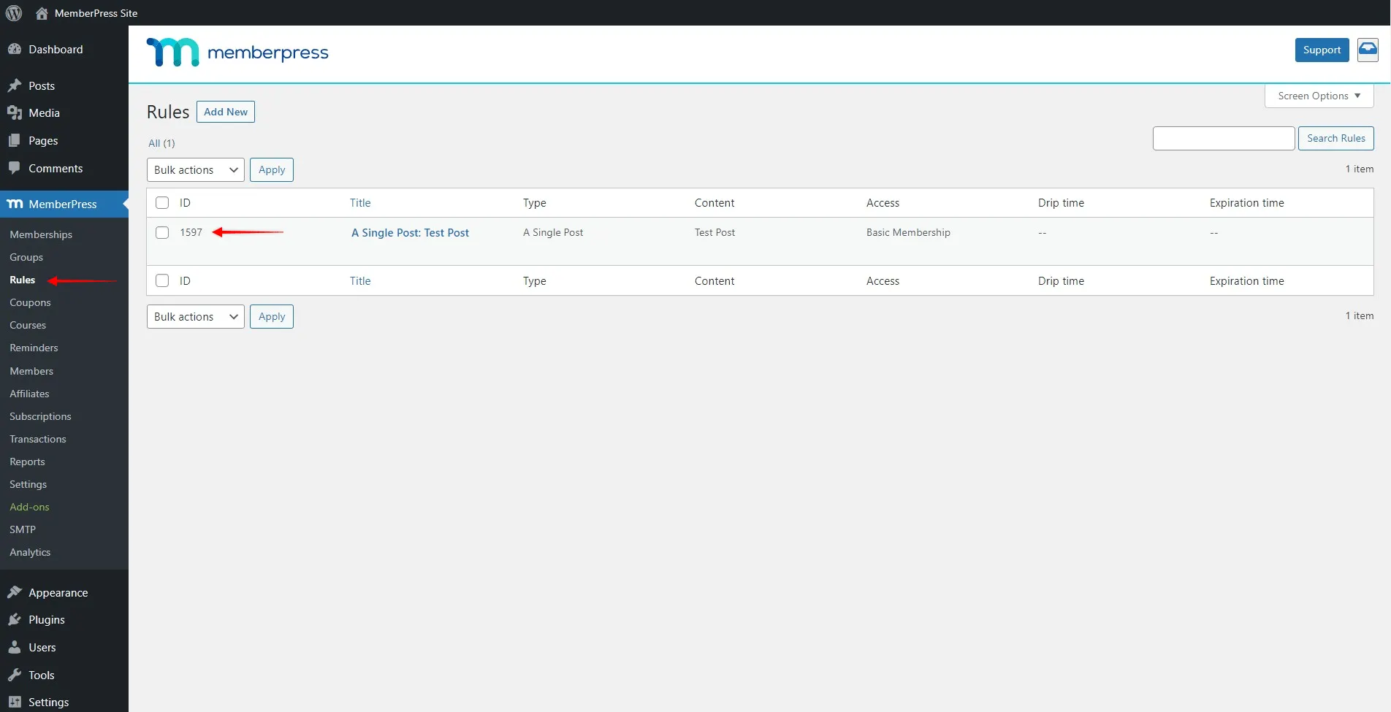Tick the checkbox for rule 1597
This screenshot has height=712, width=1391.
point(162,232)
